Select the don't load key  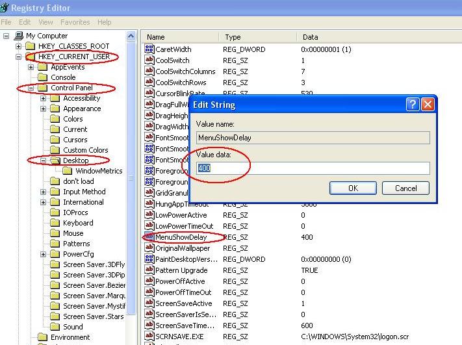pos(79,181)
